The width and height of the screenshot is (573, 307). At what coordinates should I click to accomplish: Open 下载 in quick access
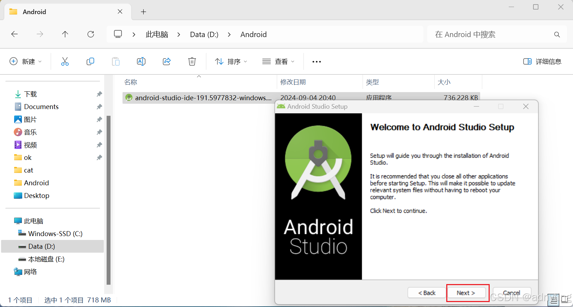30,94
